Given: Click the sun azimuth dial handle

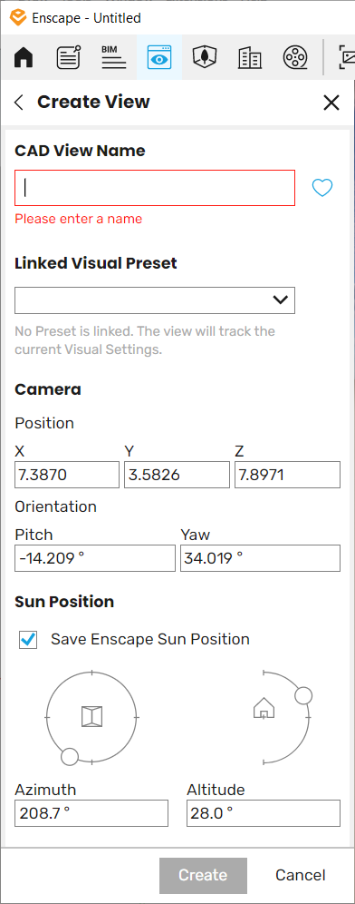Looking at the screenshot, I should [70, 756].
